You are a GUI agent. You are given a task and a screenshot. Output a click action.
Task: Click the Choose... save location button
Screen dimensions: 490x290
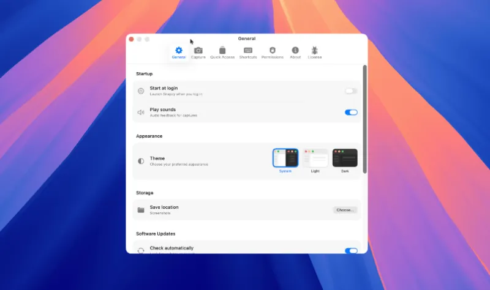[345, 210]
